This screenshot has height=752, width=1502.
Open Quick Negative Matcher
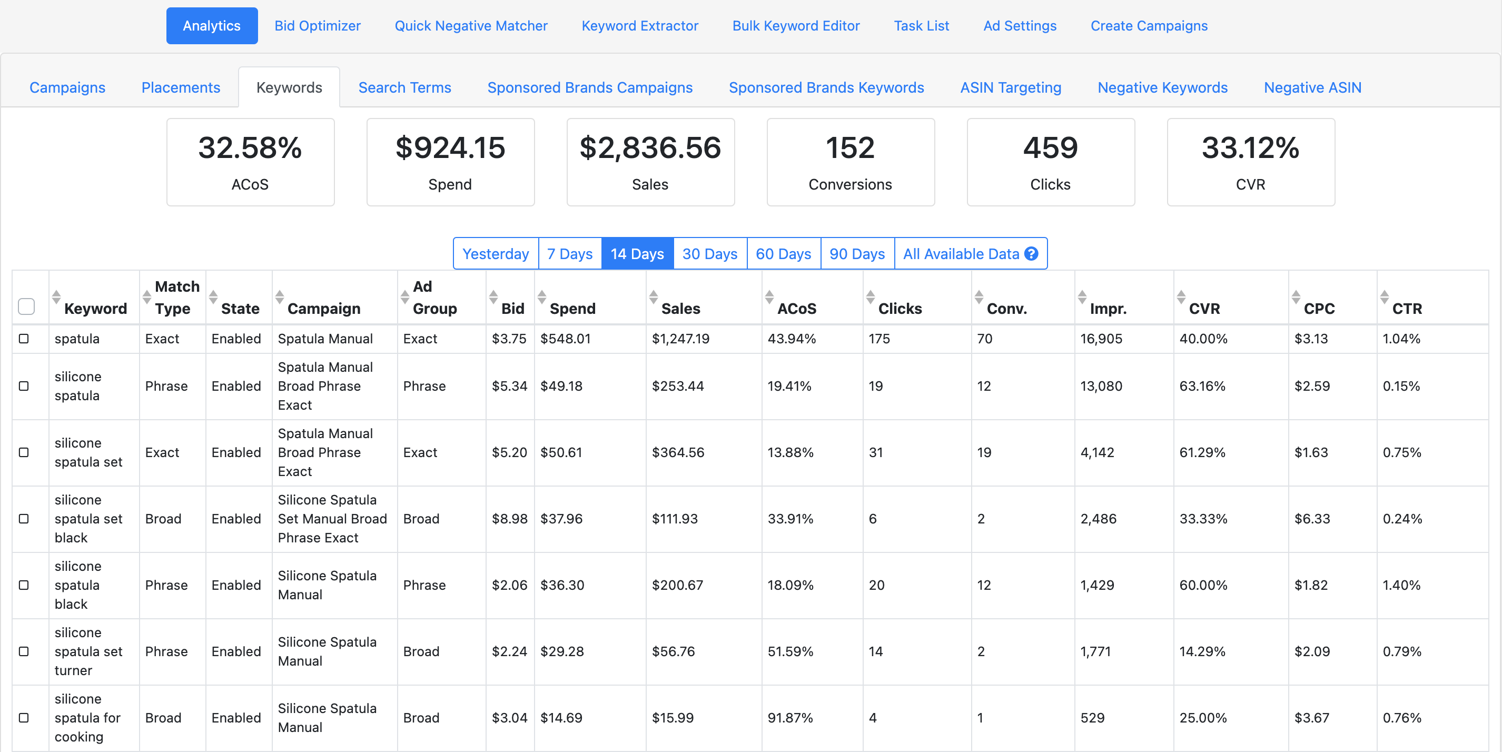coord(471,26)
